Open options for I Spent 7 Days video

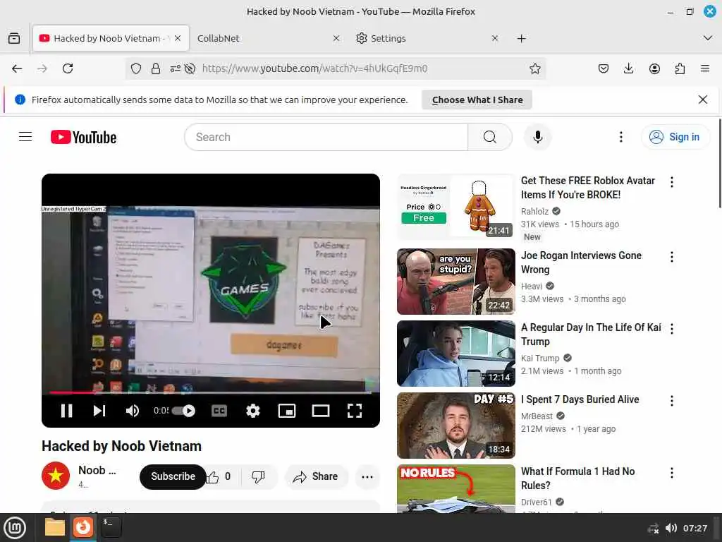tap(672, 401)
